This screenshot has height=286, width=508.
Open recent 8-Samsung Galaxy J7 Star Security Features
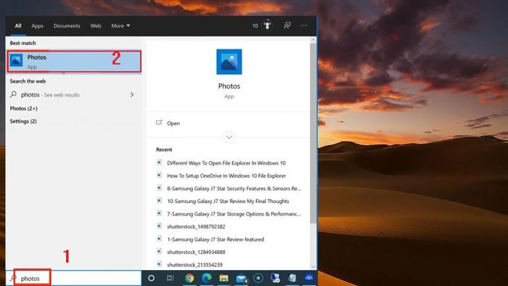(x=234, y=188)
